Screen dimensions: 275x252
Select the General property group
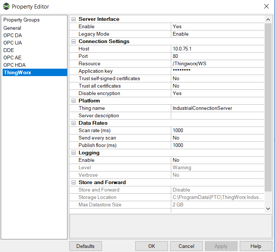click(12, 28)
